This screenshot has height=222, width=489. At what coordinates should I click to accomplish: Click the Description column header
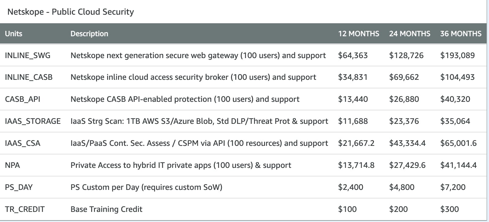click(x=89, y=34)
